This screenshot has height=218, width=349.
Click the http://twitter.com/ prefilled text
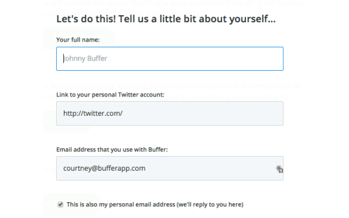pos(93,113)
